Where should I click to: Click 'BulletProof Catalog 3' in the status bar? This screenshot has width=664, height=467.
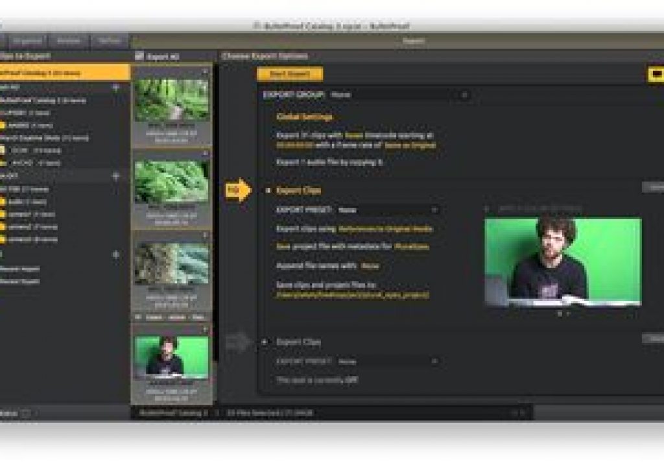click(174, 413)
